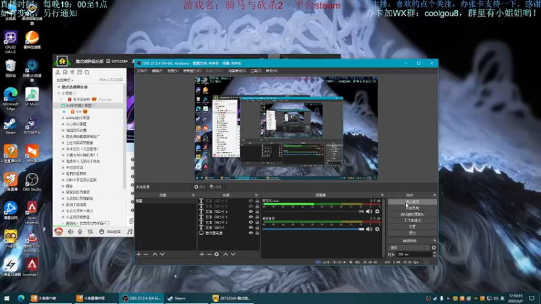Move scene up in the Scenes dock
This screenshot has height=304, width=541.
click(155, 254)
